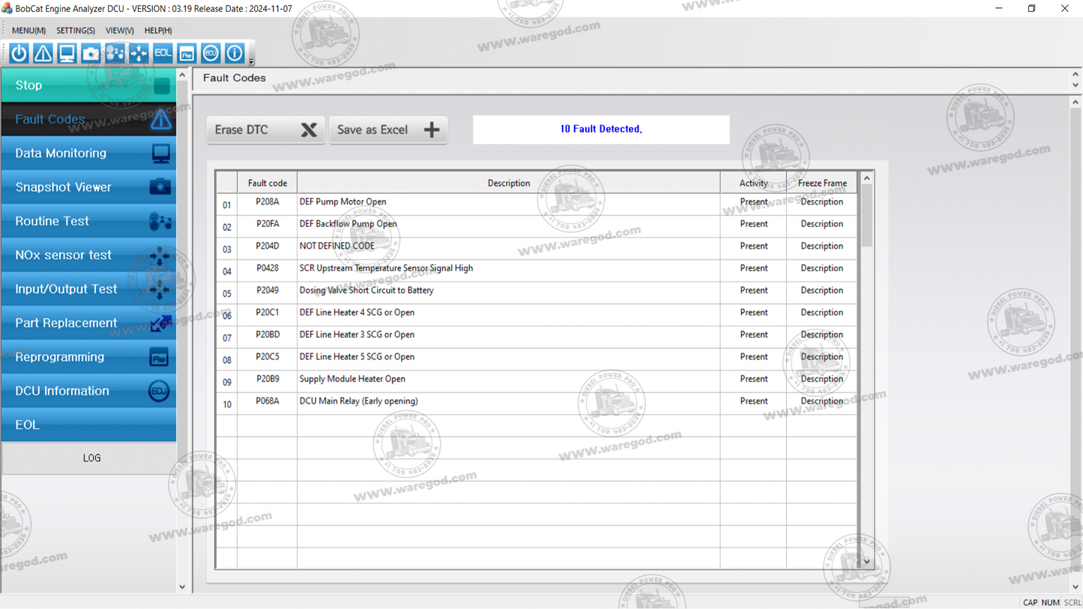This screenshot has height=609, width=1083.
Task: Click the Data Monitoring monitor toolbar icon
Action: pyautogui.click(x=67, y=52)
